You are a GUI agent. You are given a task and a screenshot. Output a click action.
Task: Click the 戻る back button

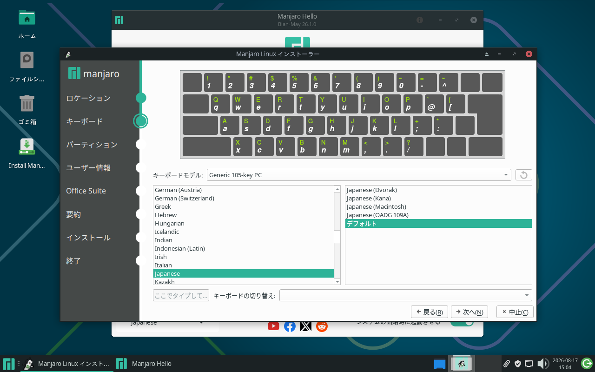tap(430, 312)
